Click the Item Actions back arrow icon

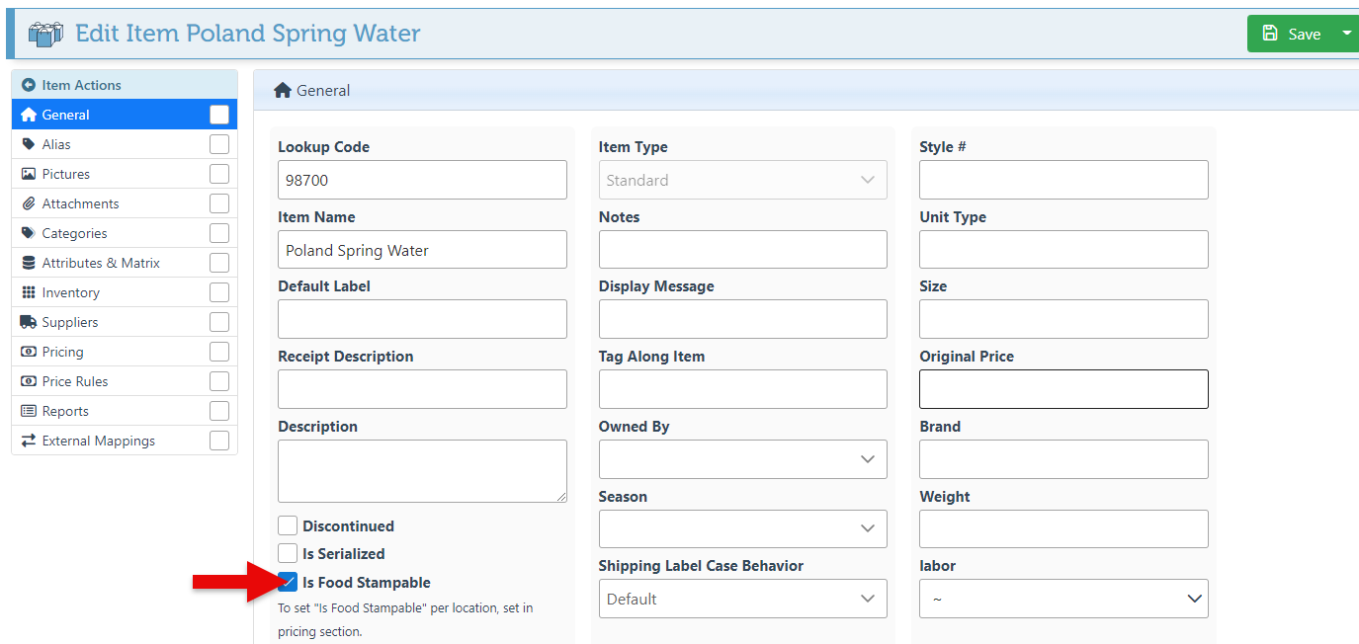[x=29, y=86]
